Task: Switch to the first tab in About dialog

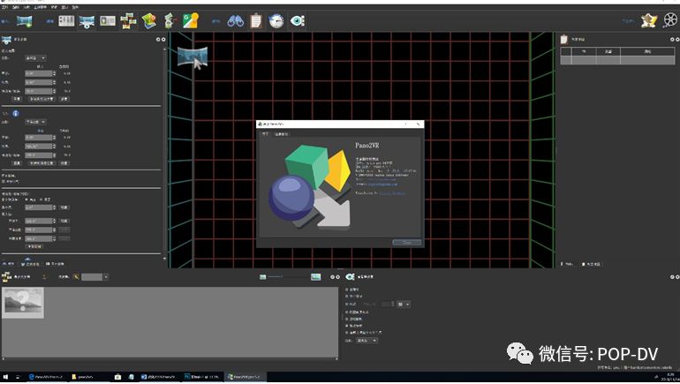Action: [266, 134]
